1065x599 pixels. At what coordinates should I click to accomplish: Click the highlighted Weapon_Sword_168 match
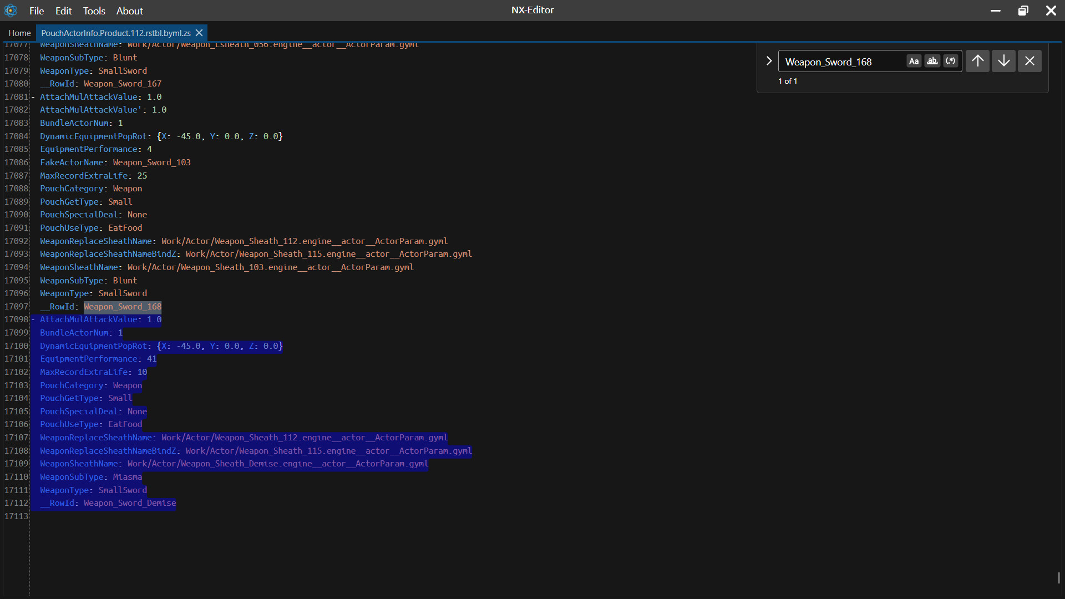pos(123,307)
